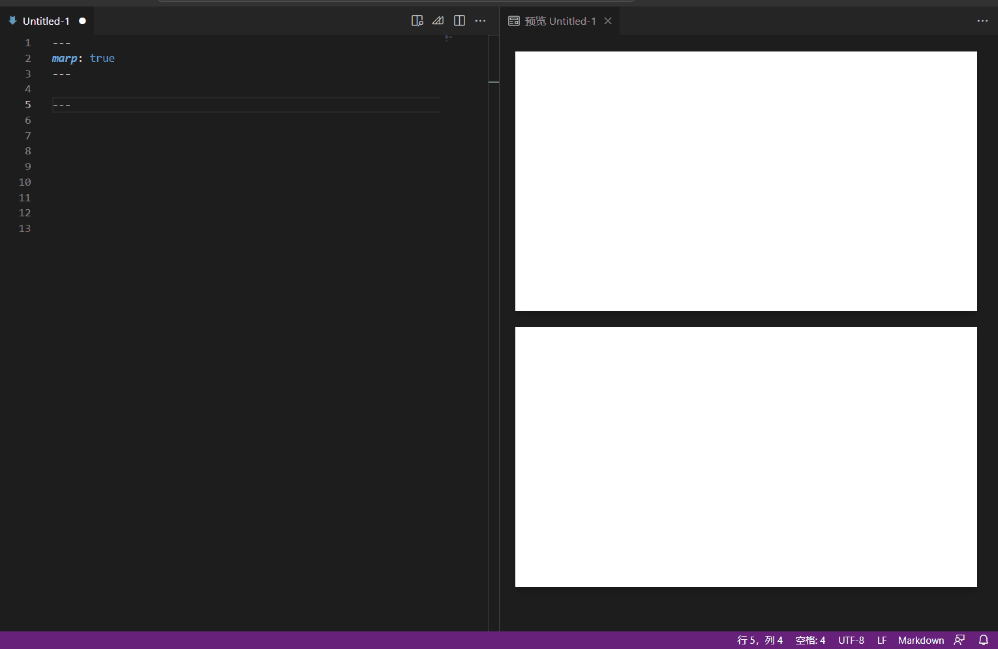
Task: Select the marp: true frontmatter line
Action: point(83,58)
